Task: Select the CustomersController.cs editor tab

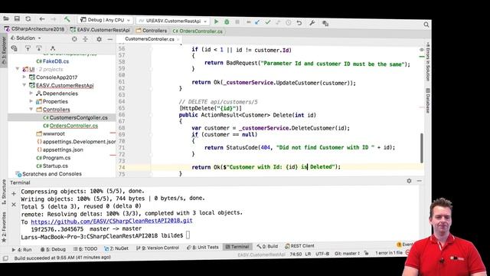Action: pos(149,39)
